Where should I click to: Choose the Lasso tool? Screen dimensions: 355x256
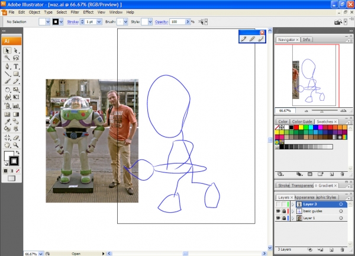pyautogui.click(x=15, y=58)
